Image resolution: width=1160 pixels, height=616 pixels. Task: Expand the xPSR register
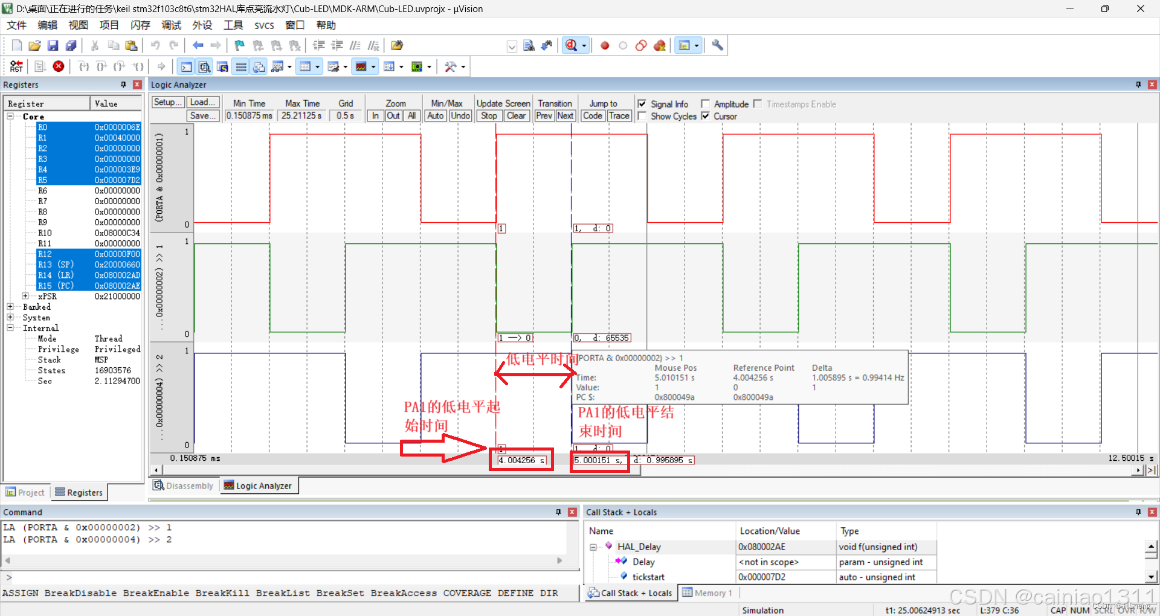coord(25,296)
